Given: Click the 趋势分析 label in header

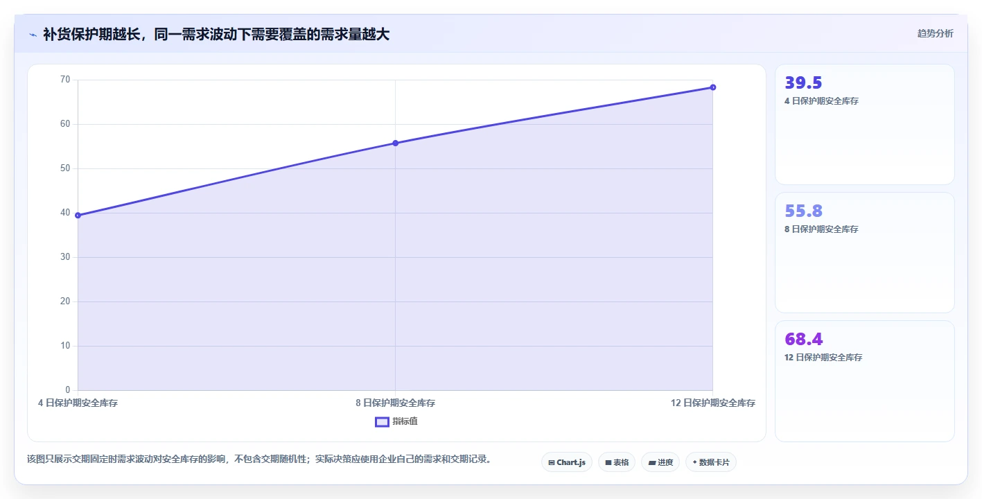Looking at the screenshot, I should coord(935,33).
